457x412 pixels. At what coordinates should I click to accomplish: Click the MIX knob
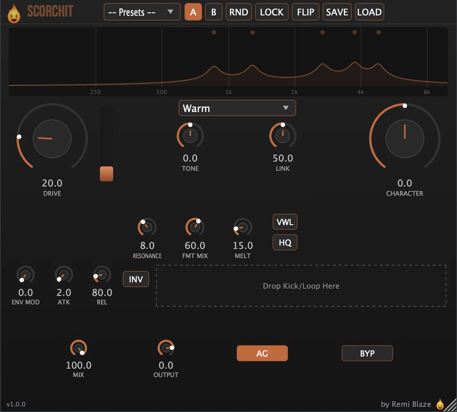(78, 348)
